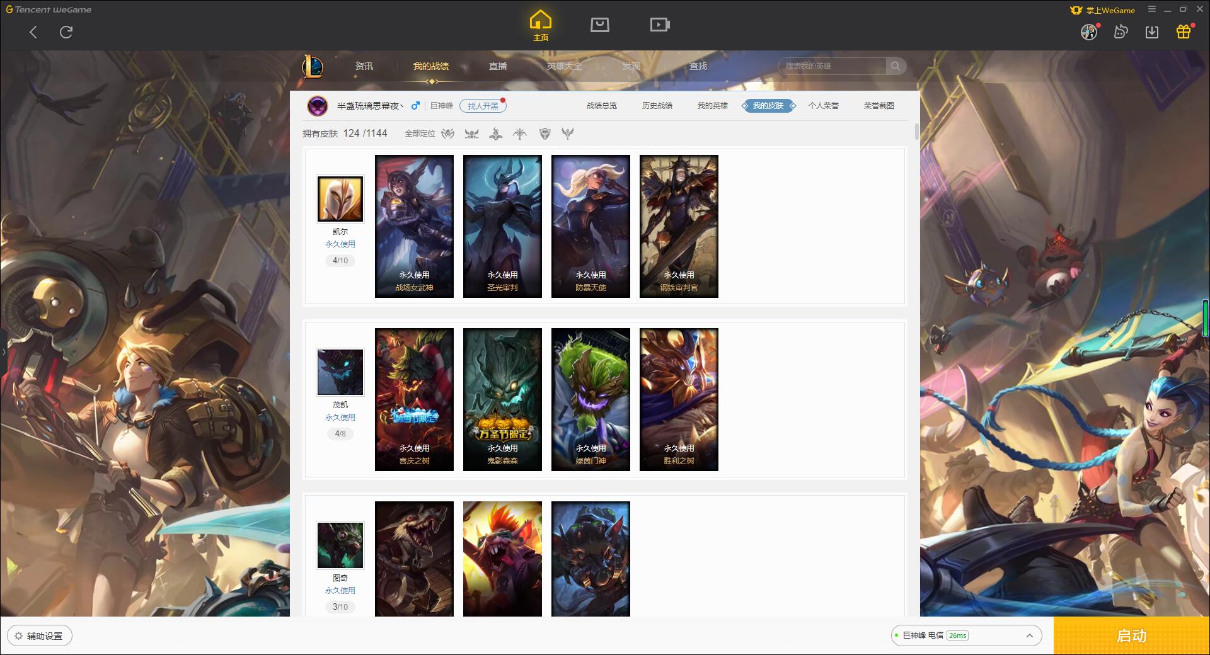
Task: Click the 巨神峰 server label beside username
Action: [442, 106]
